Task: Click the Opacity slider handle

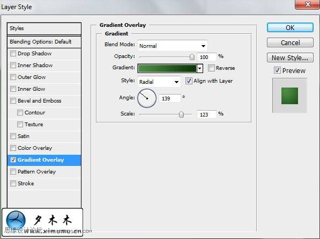Action: tap(192, 57)
